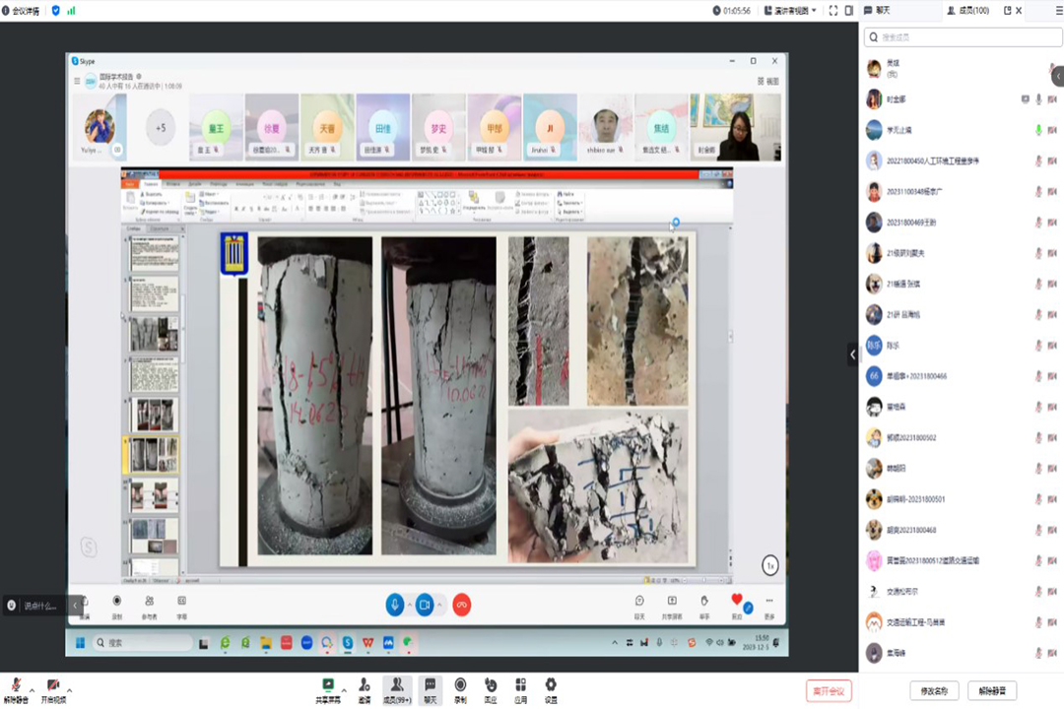1064x709 pixels.
Task: Expand audio options arrow beside 解除静音
Action: pos(33,689)
